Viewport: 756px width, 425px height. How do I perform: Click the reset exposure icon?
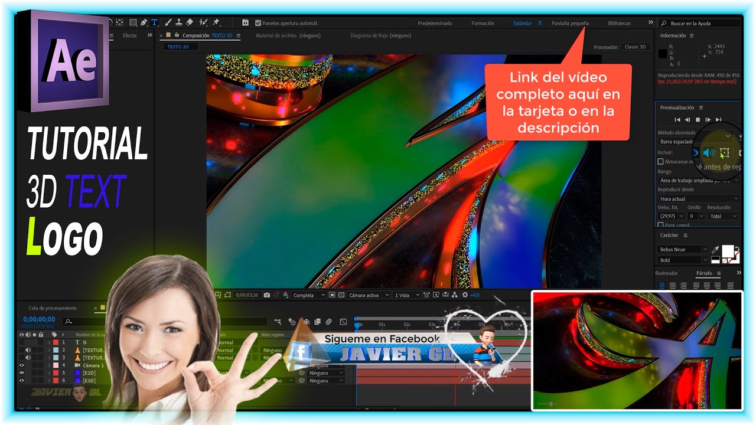(465, 295)
